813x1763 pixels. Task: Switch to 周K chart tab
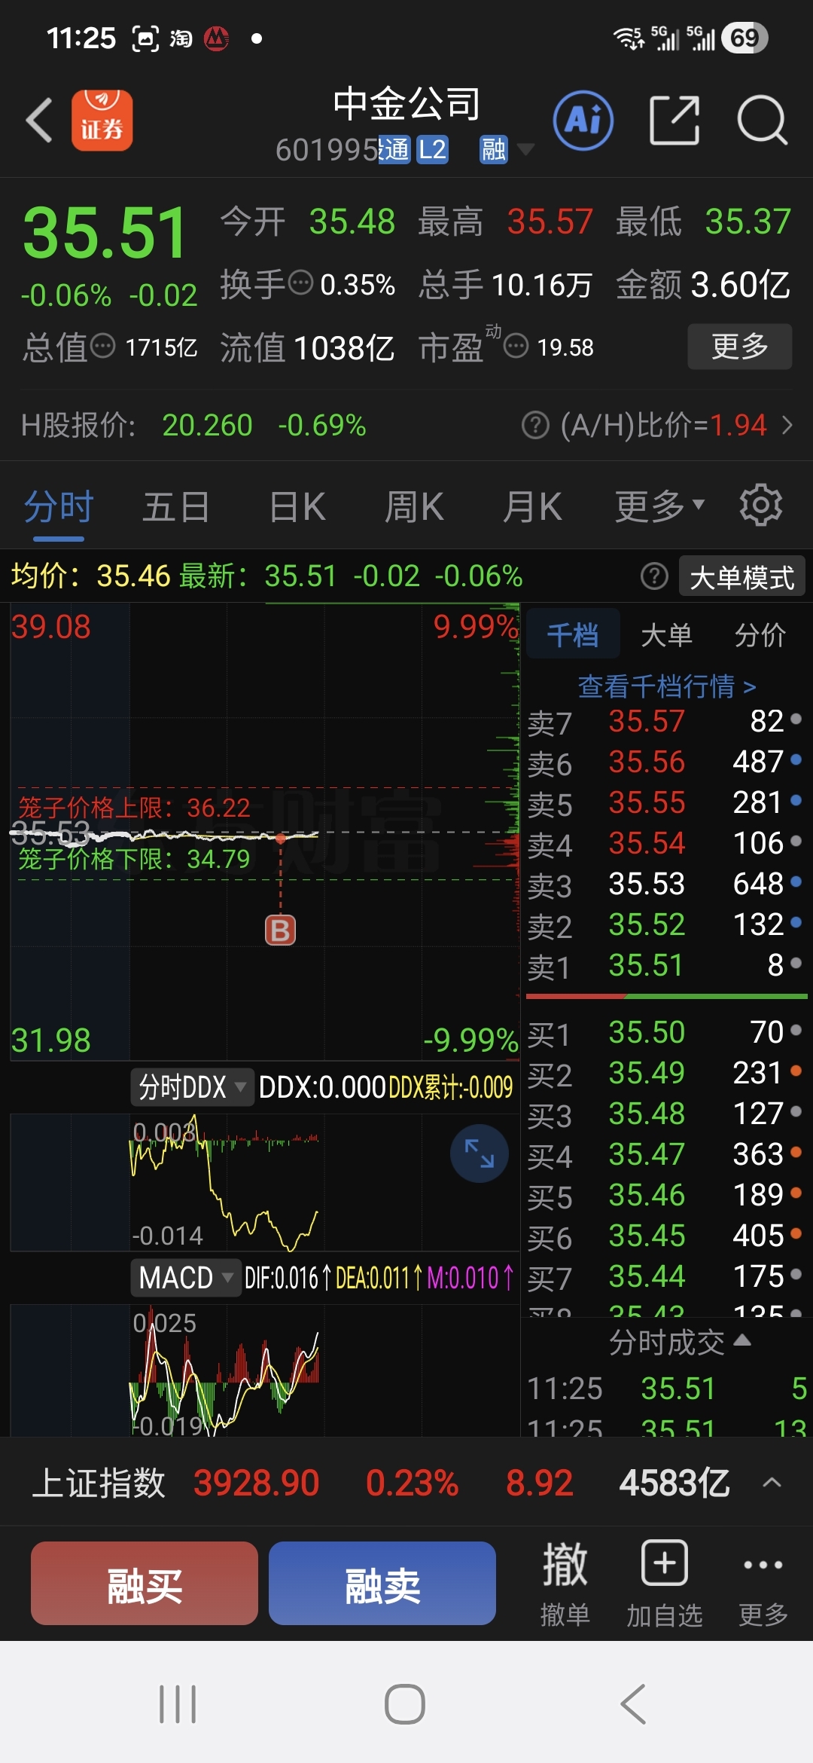[x=414, y=506]
